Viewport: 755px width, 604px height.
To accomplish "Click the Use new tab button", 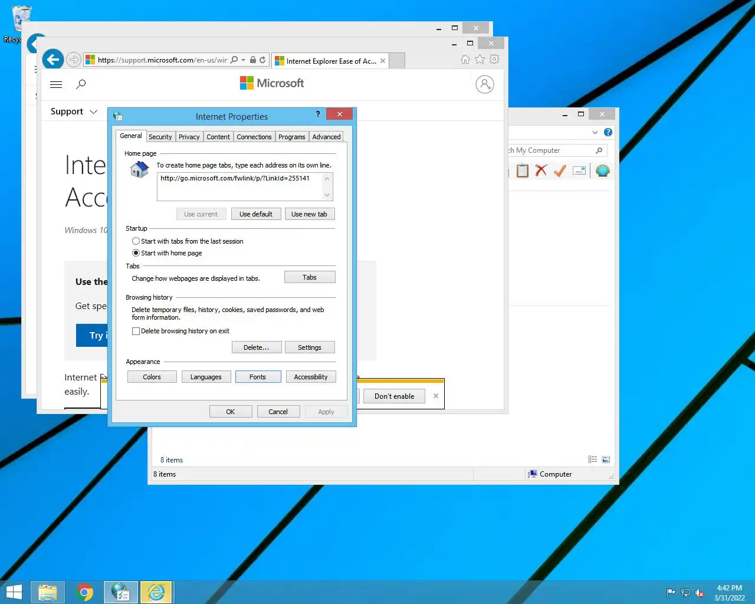I will 310,214.
